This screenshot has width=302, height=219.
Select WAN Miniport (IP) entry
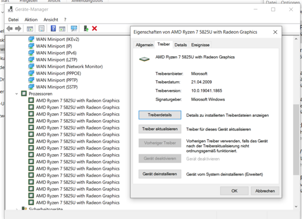pyautogui.click(x=54, y=46)
